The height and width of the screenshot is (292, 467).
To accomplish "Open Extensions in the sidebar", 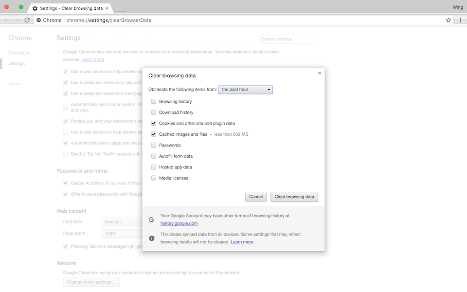I will coord(19,53).
